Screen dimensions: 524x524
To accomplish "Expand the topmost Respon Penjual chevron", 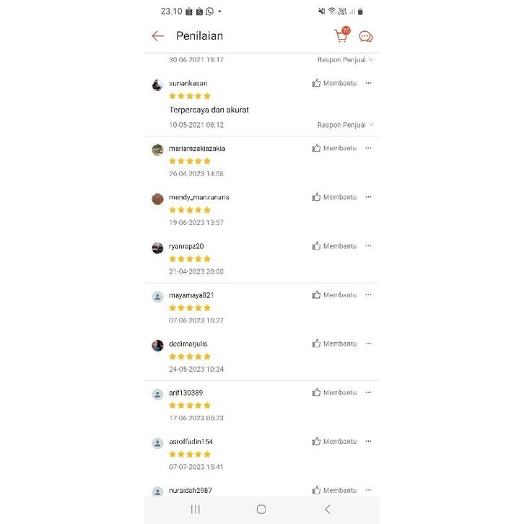I will [345, 60].
